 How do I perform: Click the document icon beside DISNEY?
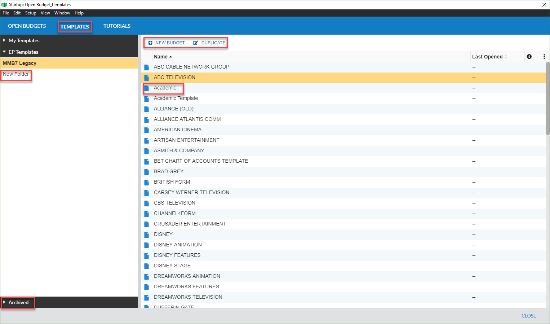pos(147,235)
